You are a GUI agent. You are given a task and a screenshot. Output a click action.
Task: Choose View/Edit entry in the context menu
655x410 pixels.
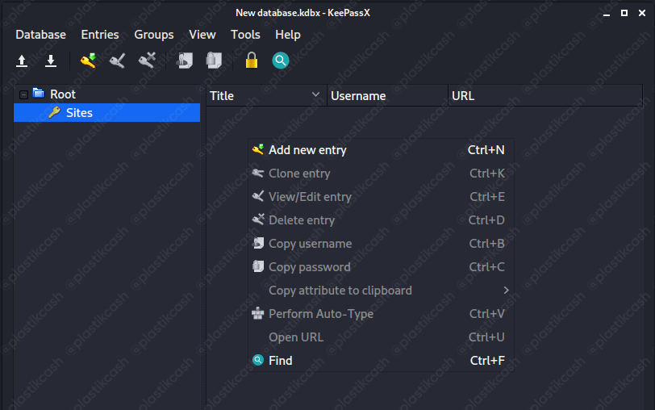point(381,197)
